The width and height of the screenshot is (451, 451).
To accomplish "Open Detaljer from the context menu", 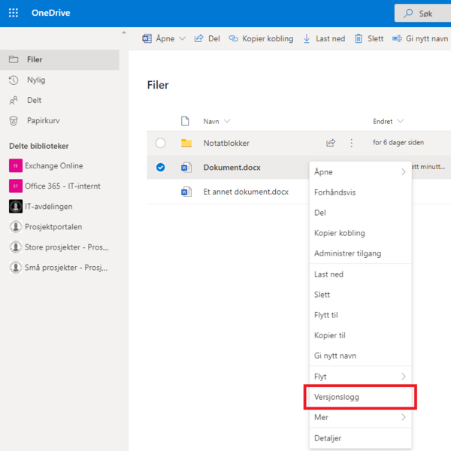I will click(361, 438).
